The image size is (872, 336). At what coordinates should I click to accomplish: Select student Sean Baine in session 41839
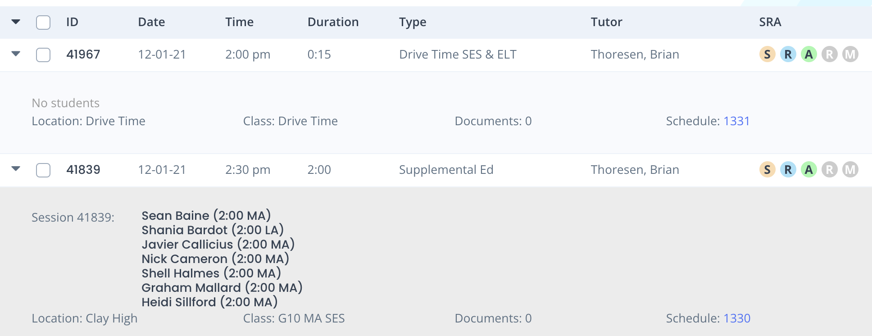(x=206, y=216)
